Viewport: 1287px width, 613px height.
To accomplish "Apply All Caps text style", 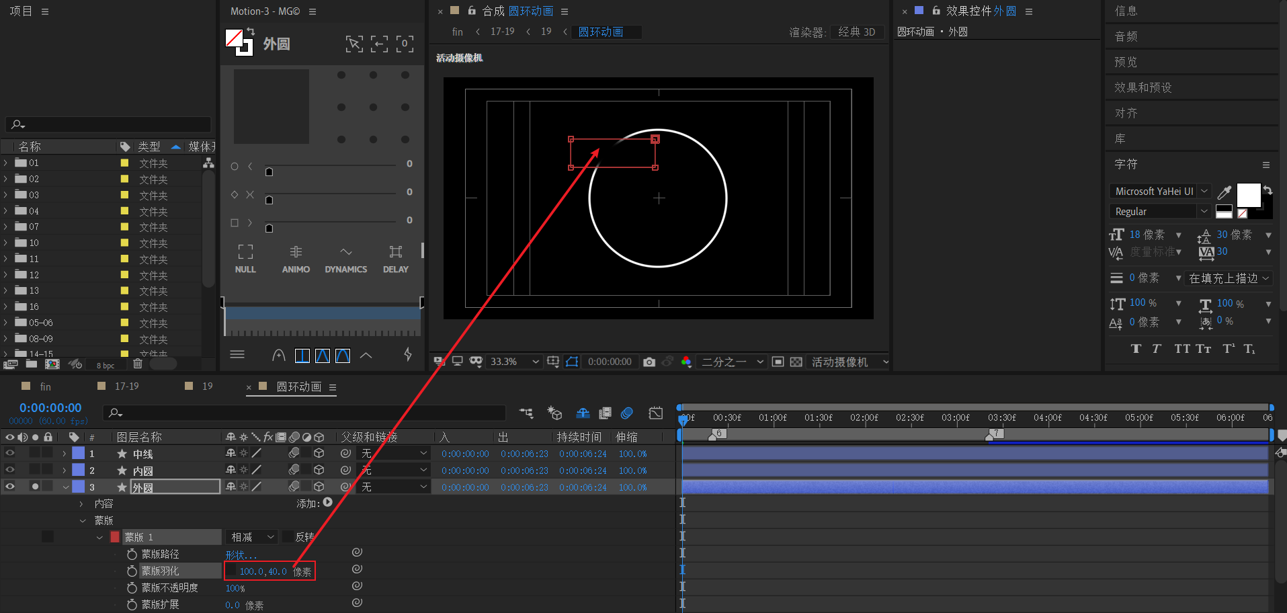I will (1182, 348).
